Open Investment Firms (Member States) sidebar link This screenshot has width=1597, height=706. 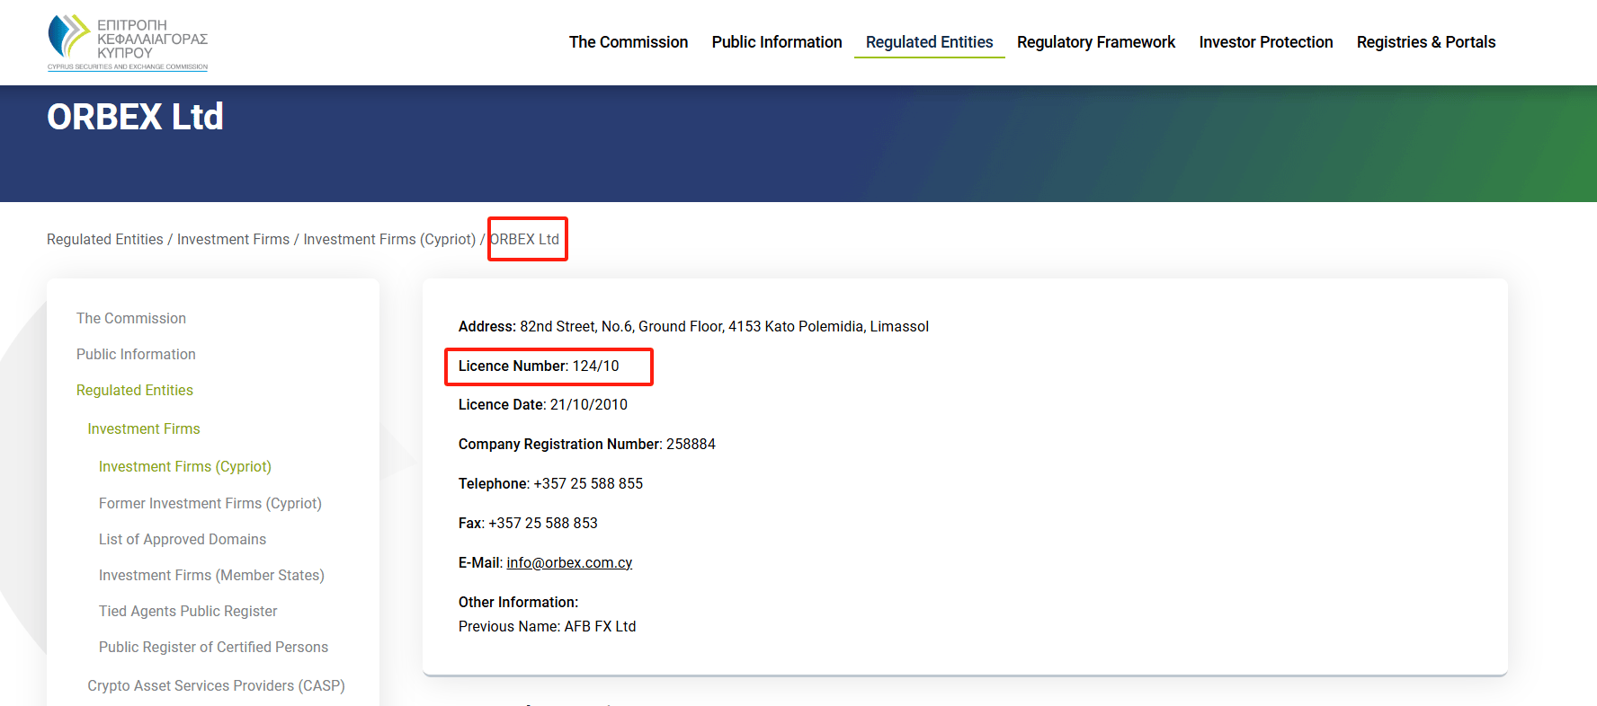tap(211, 575)
